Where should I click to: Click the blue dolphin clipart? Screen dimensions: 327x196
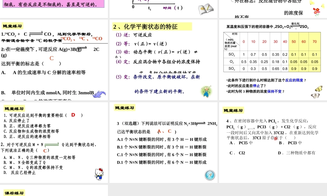[x=99, y=94]
